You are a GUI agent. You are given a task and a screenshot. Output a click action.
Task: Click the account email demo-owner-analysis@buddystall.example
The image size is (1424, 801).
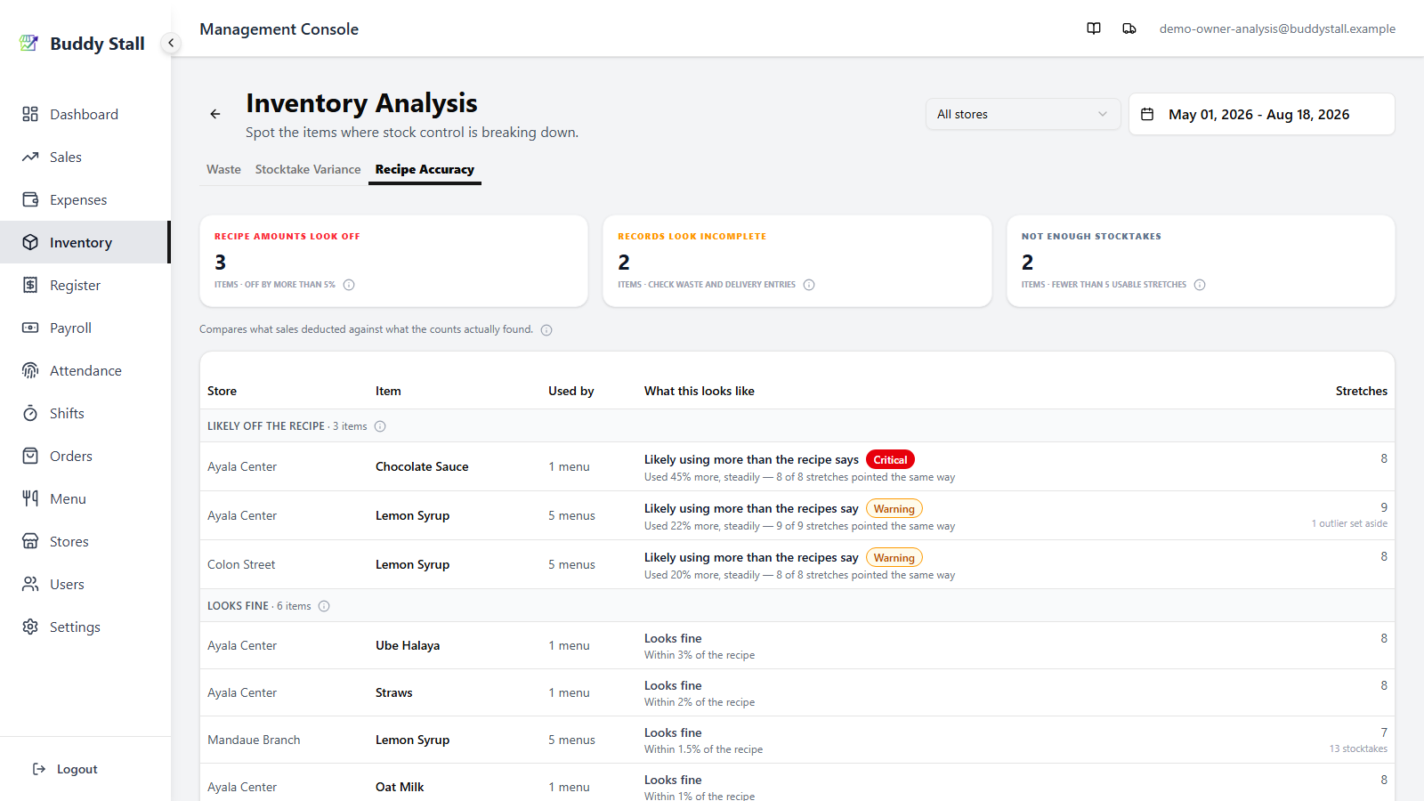click(1277, 28)
